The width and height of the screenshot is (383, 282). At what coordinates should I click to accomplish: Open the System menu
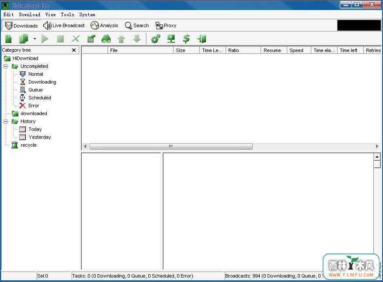click(x=87, y=14)
